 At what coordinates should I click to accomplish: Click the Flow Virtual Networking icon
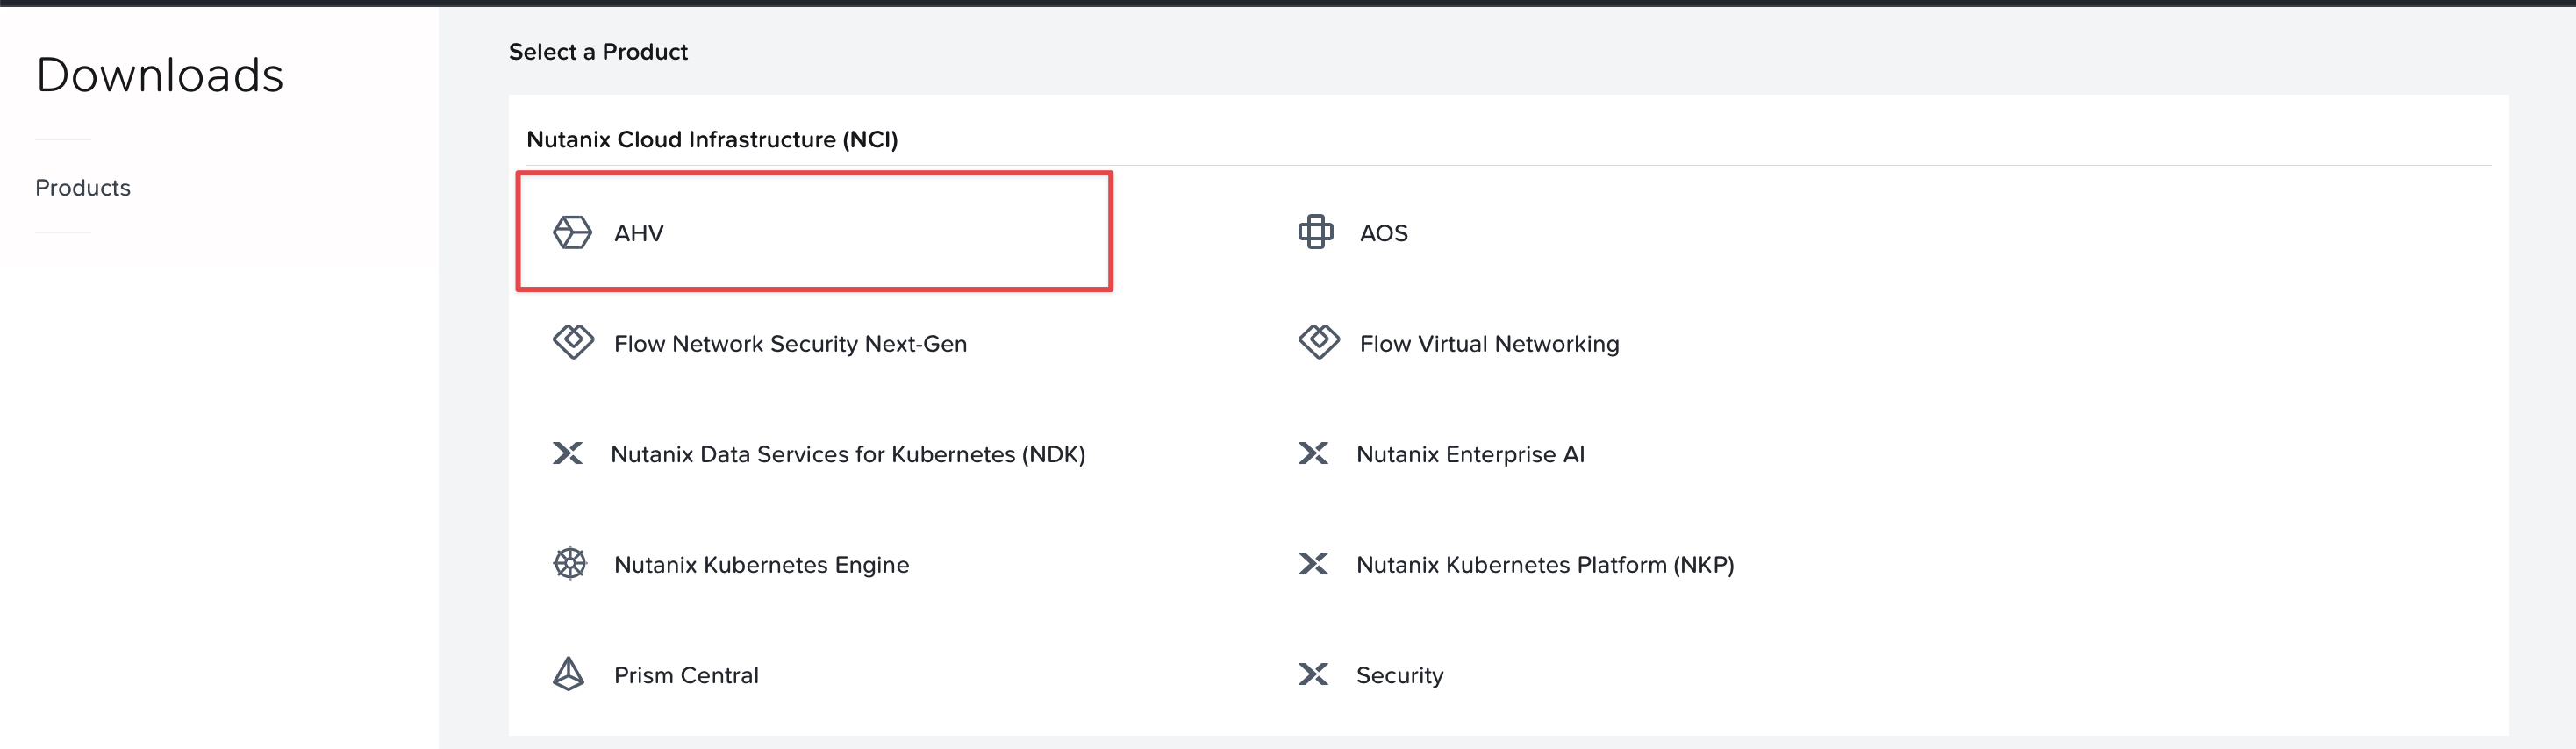(1318, 342)
